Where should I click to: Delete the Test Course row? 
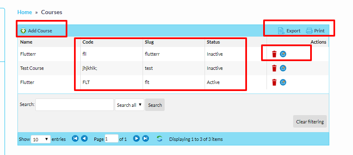[274, 68]
